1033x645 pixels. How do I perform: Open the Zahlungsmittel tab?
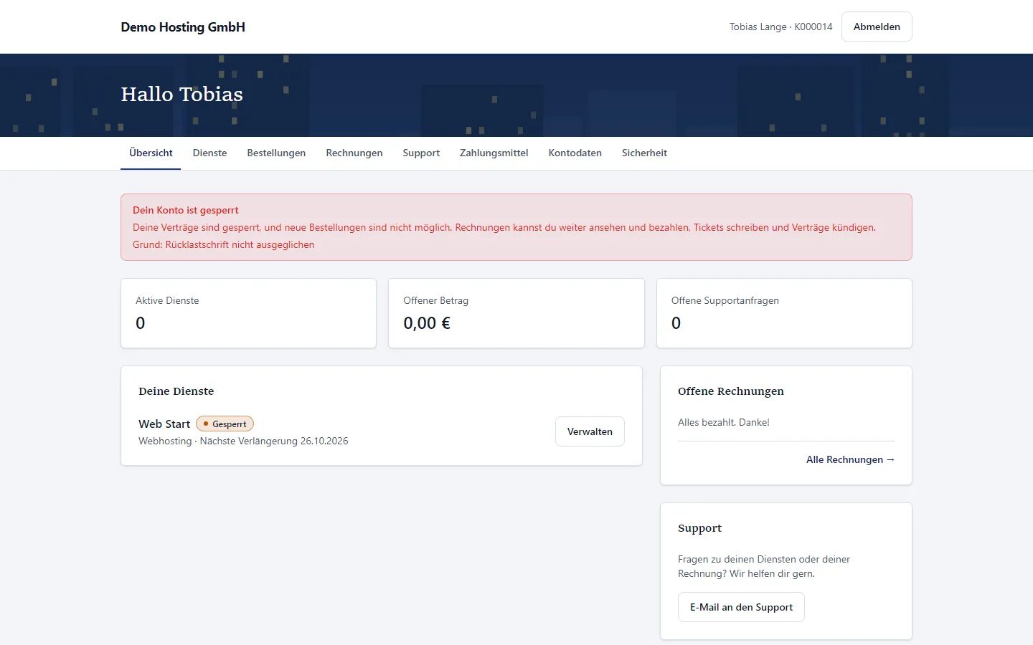click(494, 153)
